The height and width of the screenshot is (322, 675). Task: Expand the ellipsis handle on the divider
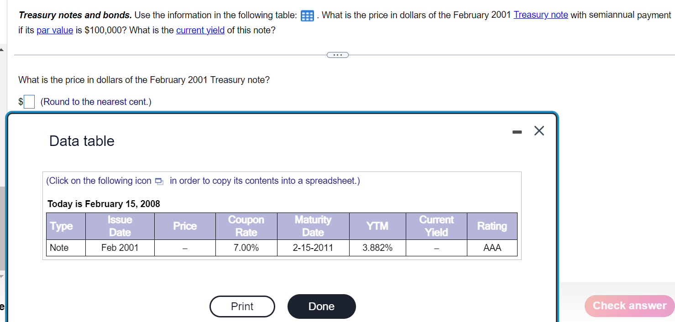pos(337,55)
